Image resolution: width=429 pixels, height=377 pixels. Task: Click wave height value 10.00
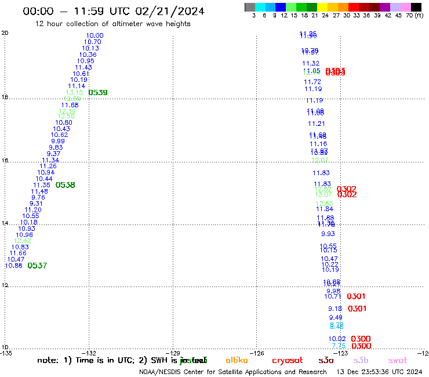(x=95, y=35)
